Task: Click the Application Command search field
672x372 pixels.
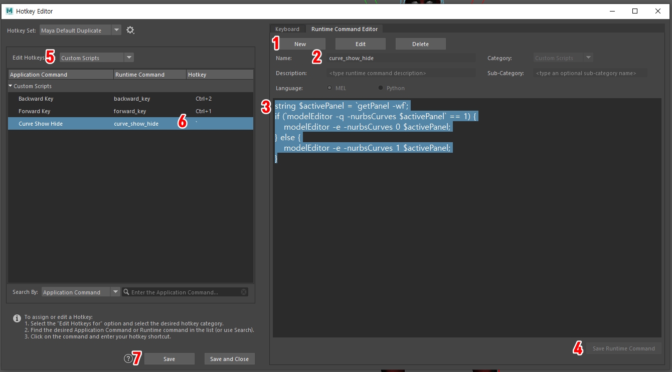Action: [x=185, y=292]
